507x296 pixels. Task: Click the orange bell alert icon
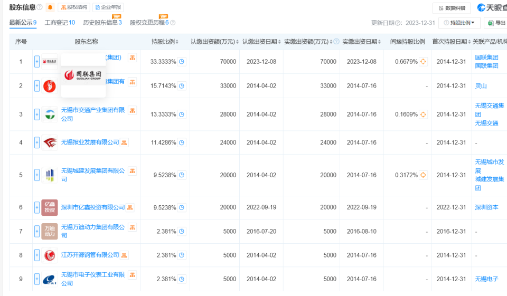click(x=50, y=7)
